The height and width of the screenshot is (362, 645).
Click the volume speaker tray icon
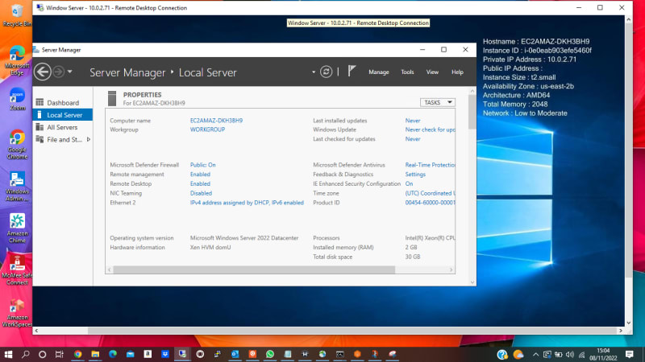click(570, 355)
